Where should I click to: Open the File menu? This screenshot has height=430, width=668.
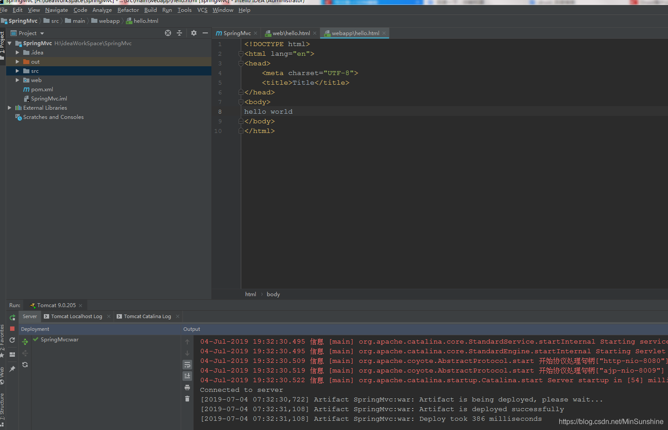(4, 10)
